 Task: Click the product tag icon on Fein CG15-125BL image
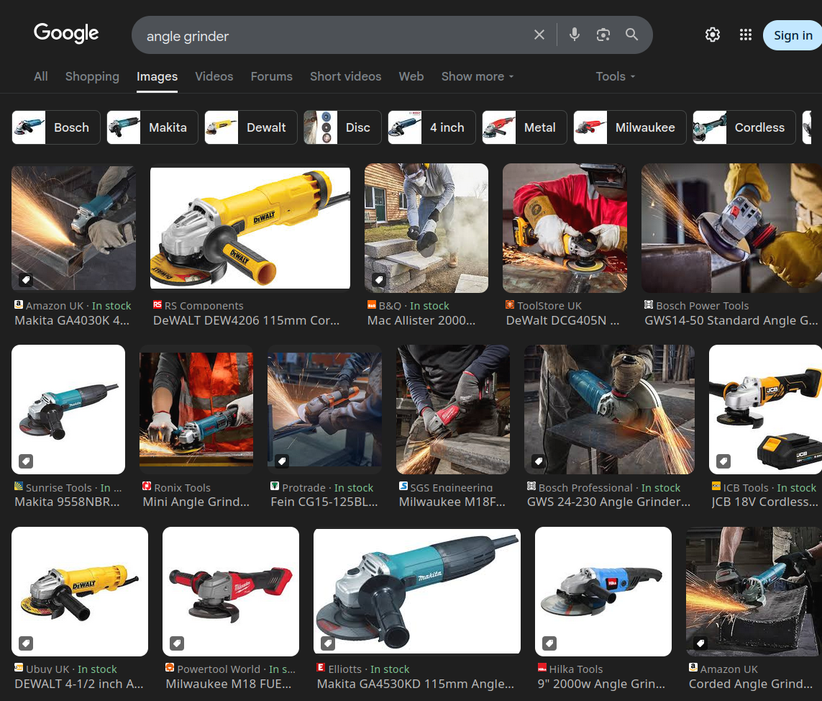point(282,461)
